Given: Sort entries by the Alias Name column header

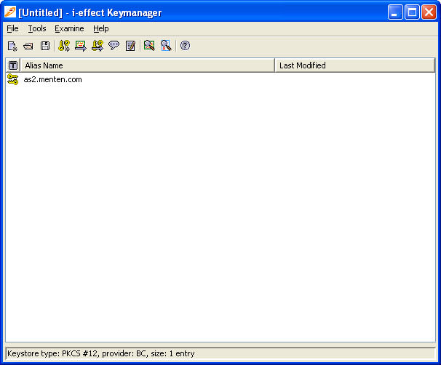Looking at the screenshot, I should pos(147,65).
